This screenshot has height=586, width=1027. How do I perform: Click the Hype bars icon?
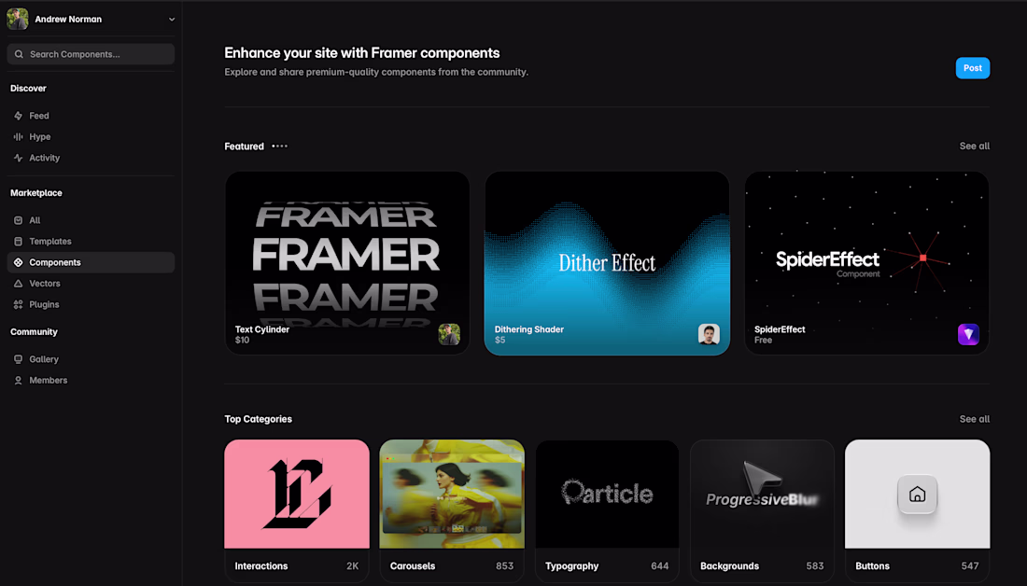pos(19,137)
